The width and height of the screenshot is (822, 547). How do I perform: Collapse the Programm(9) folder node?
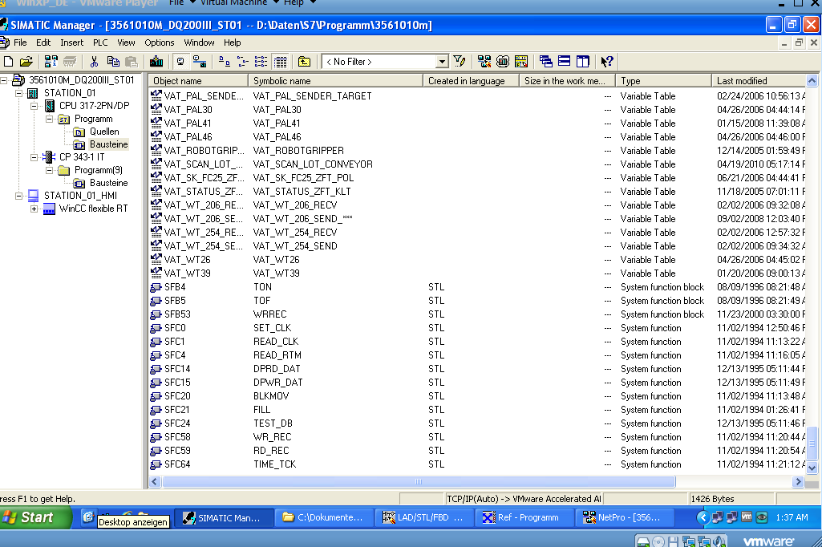49,171
